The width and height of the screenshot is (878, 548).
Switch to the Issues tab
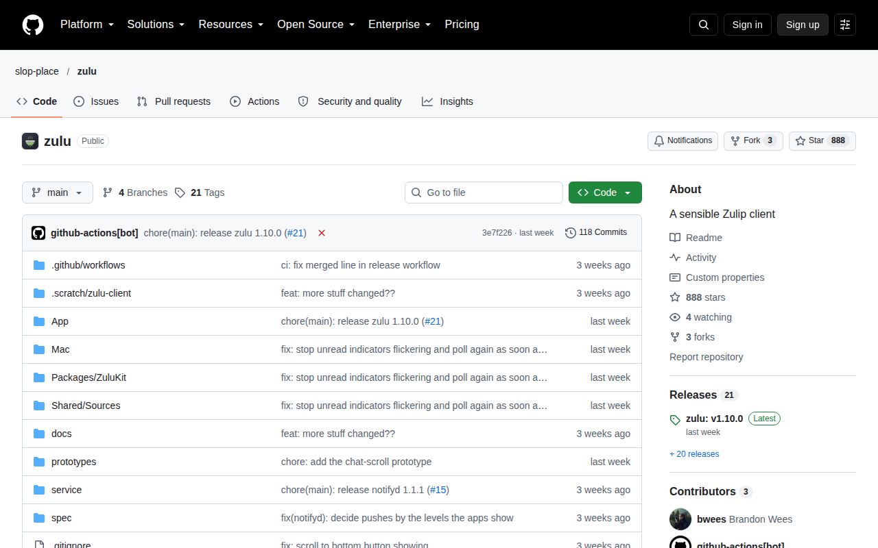tap(96, 101)
